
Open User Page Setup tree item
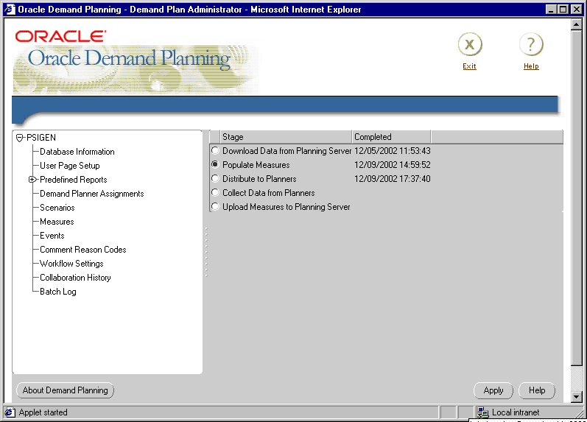70,166
